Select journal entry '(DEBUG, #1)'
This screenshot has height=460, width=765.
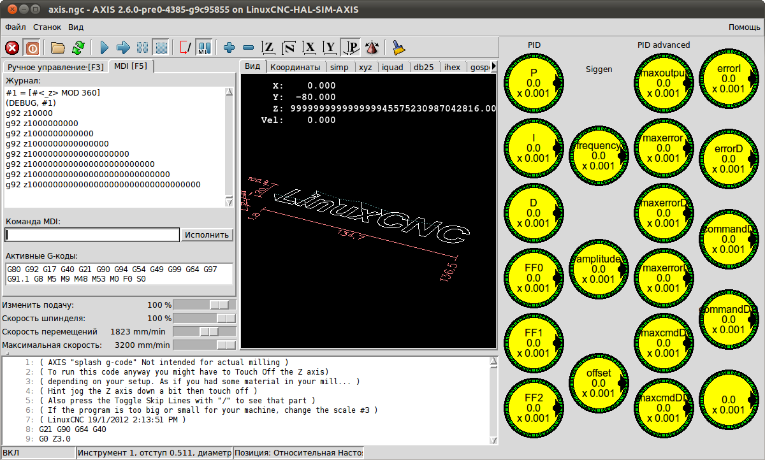click(x=31, y=103)
